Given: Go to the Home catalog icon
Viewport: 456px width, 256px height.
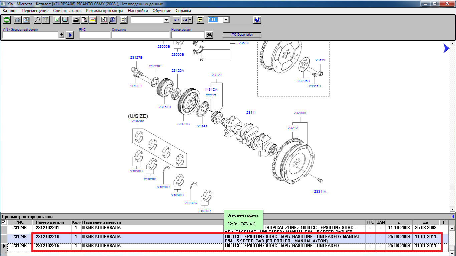Looking at the screenshot, I should pos(18,20).
